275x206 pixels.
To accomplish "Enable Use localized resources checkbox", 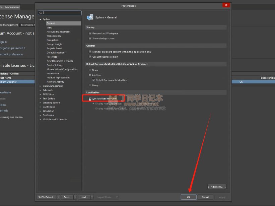I will (90, 98).
